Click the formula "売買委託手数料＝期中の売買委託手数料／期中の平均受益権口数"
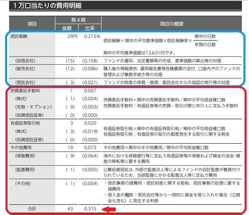 (x=165, y=100)
